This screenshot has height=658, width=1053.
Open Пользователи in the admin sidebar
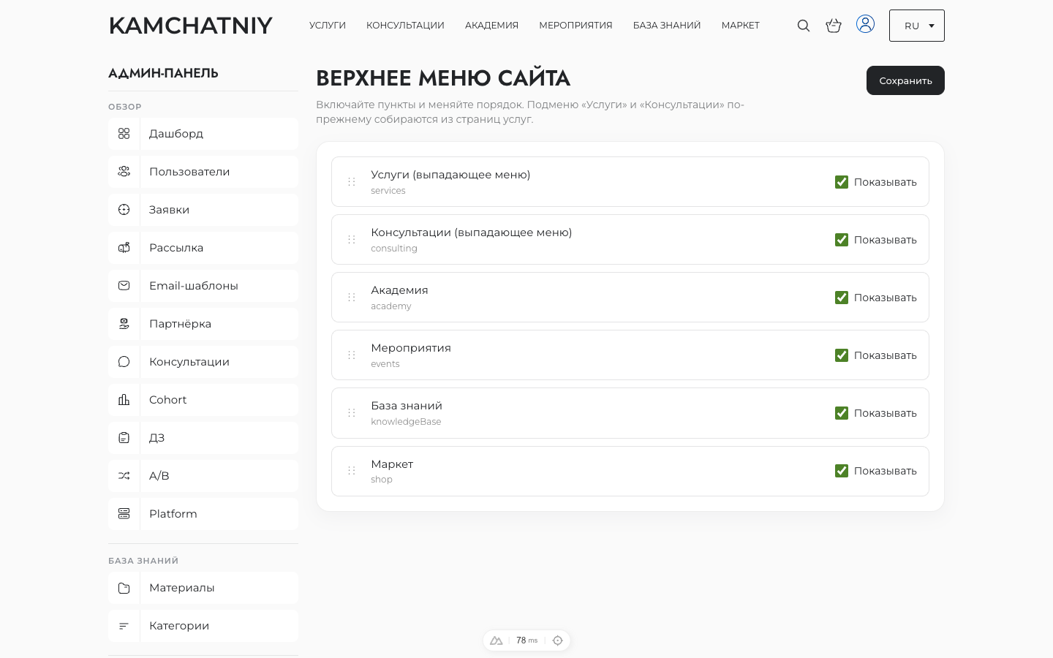203,172
